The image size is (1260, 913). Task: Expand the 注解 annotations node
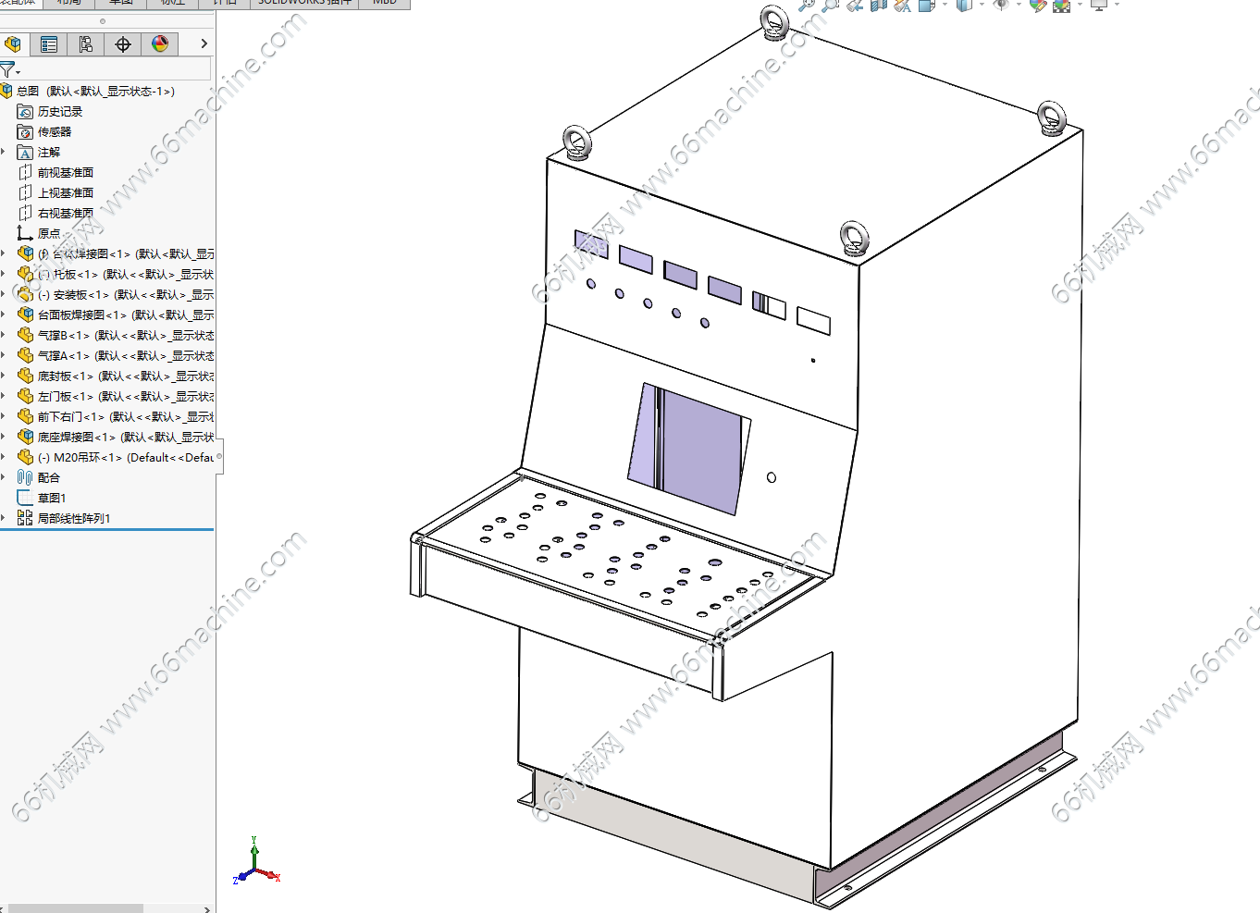click(4, 152)
